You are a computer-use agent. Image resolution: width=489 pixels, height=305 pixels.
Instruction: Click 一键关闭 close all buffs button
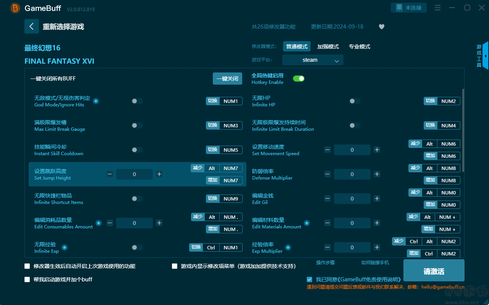[x=227, y=79]
